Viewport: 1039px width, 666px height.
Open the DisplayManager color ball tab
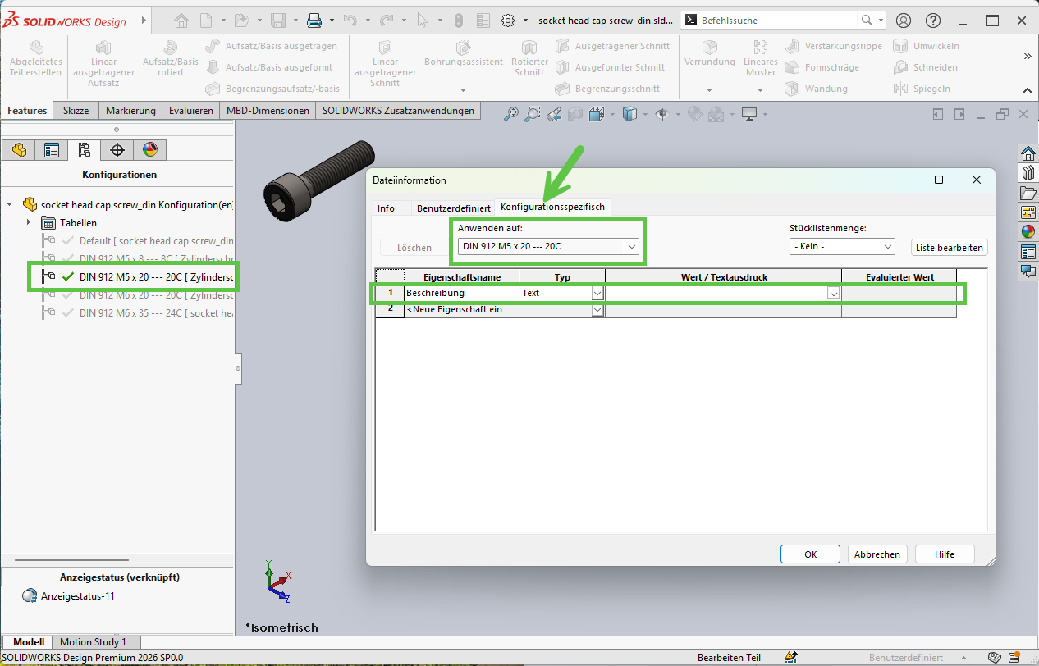point(149,150)
